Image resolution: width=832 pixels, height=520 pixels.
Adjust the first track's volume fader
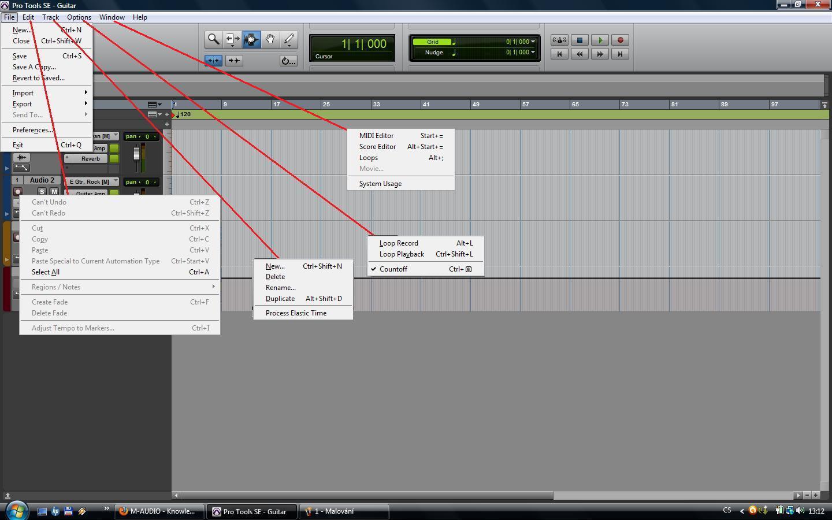[x=137, y=154]
